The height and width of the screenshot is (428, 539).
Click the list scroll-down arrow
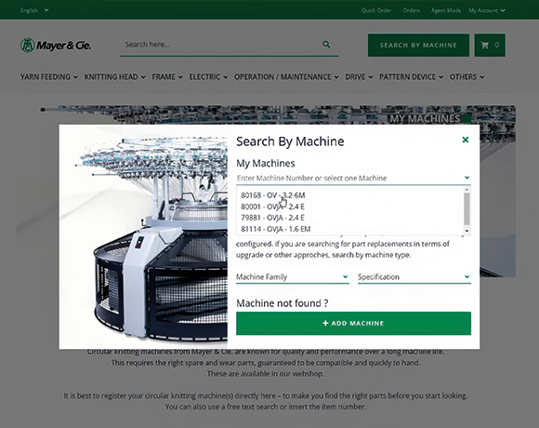pyautogui.click(x=467, y=231)
